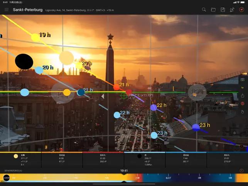This screenshot has height=186, width=248.
Task: Tap the purple 22 h path marker
Action: [x=154, y=108]
